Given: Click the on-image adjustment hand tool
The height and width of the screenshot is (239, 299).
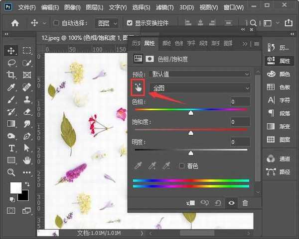Looking at the screenshot, I should [138, 87].
